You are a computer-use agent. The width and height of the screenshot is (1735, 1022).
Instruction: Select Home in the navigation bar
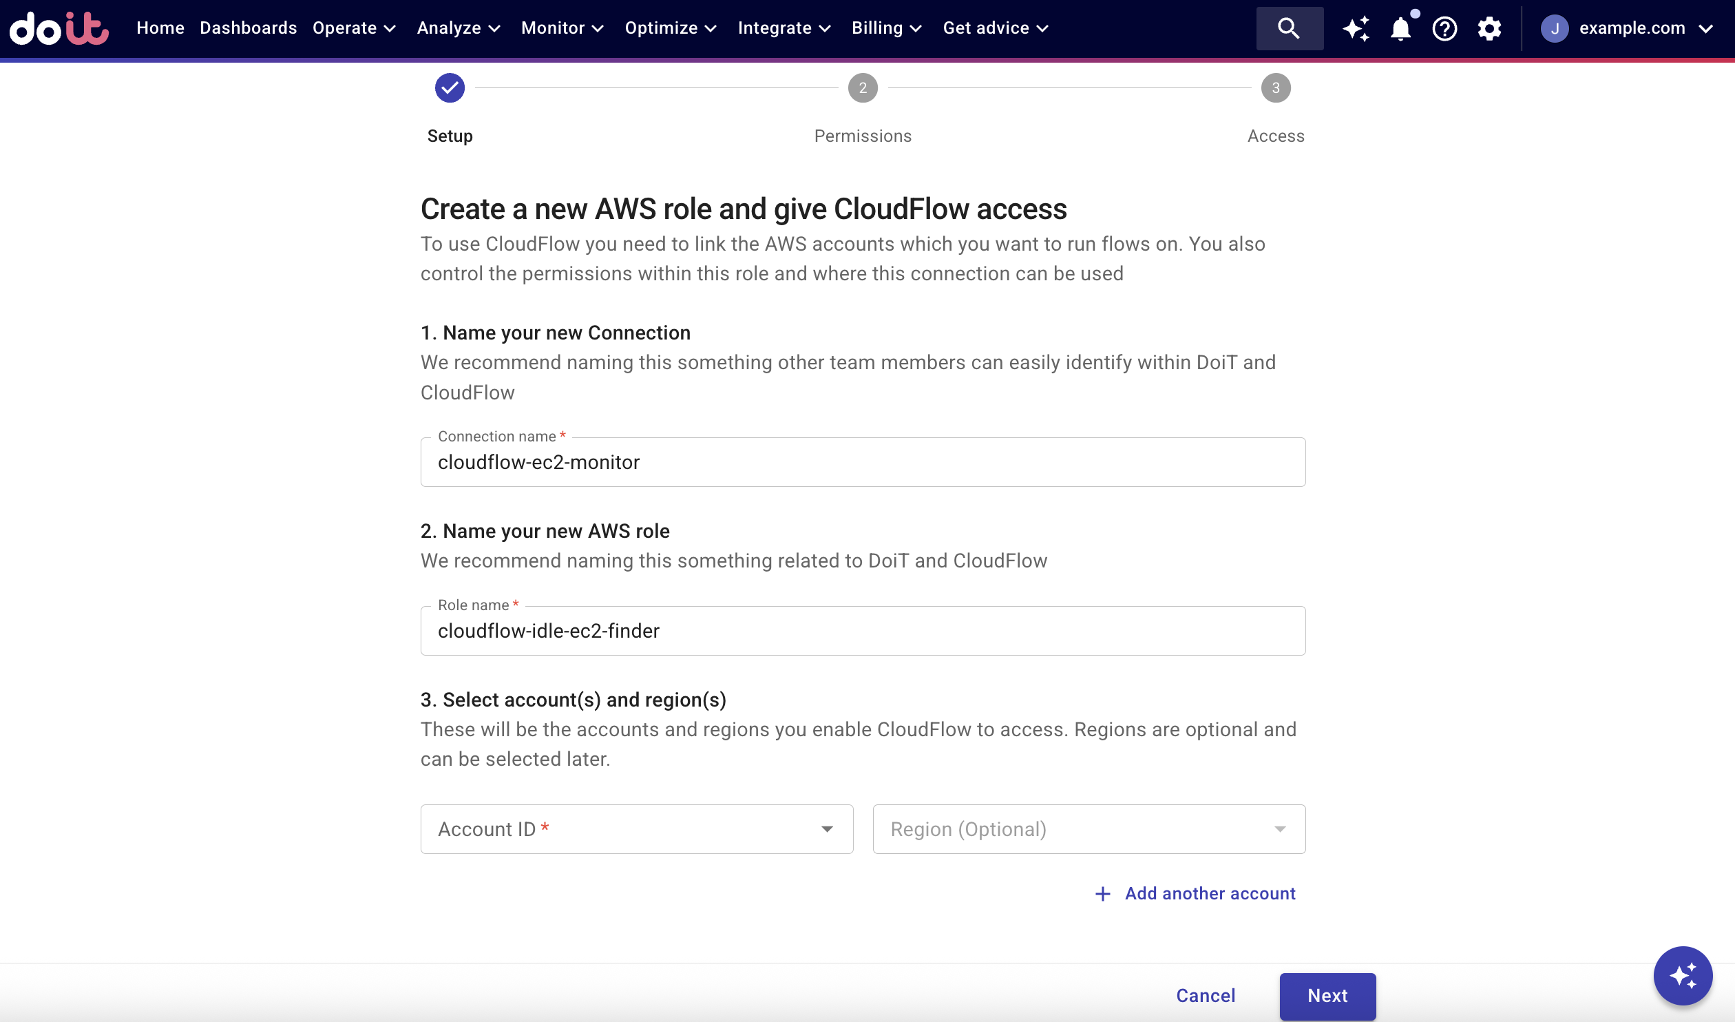160,28
